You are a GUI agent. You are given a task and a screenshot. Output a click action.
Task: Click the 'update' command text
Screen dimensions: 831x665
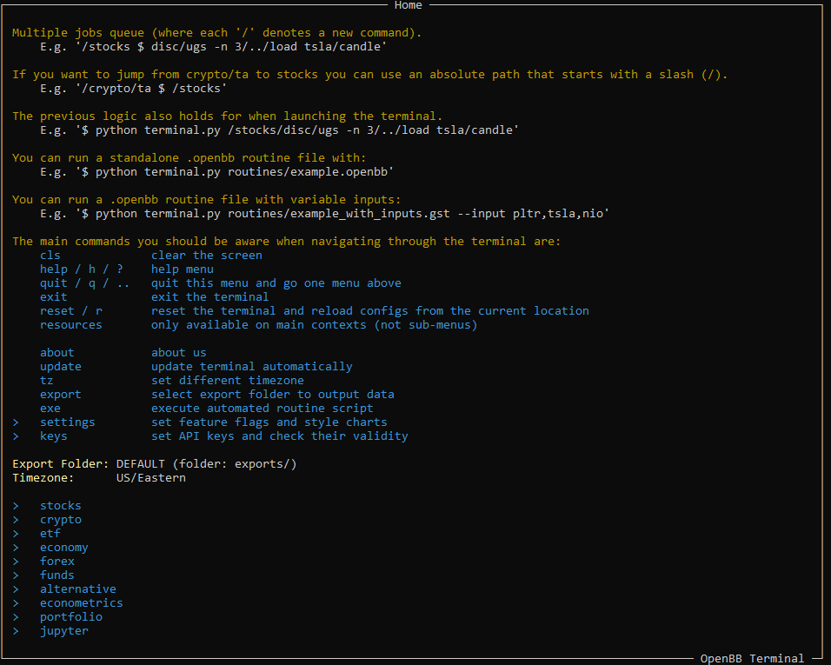click(x=61, y=367)
